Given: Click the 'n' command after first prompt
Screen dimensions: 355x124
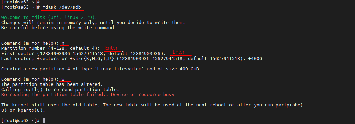Looking at the screenshot, I should click(x=63, y=43).
